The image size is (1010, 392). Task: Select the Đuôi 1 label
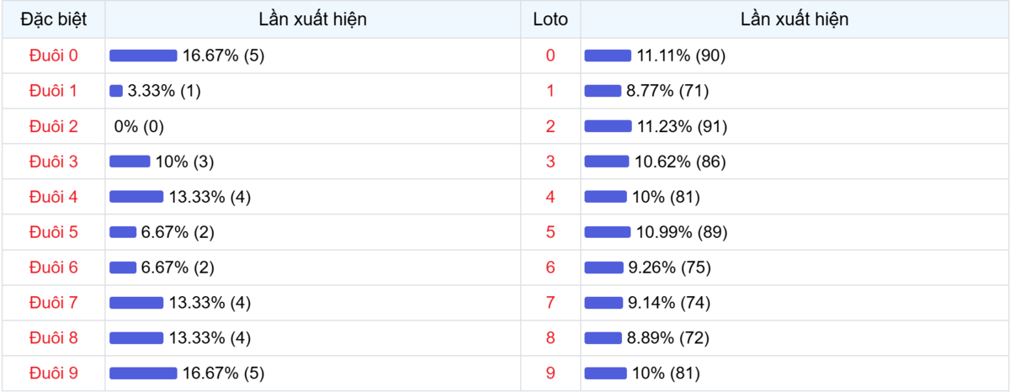53,91
